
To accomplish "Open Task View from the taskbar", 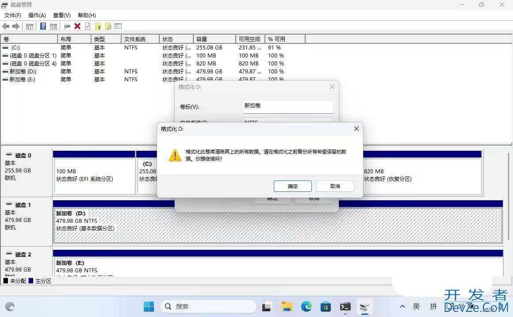I will [x=267, y=306].
